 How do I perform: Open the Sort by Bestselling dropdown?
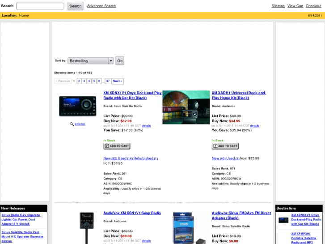(x=90, y=61)
